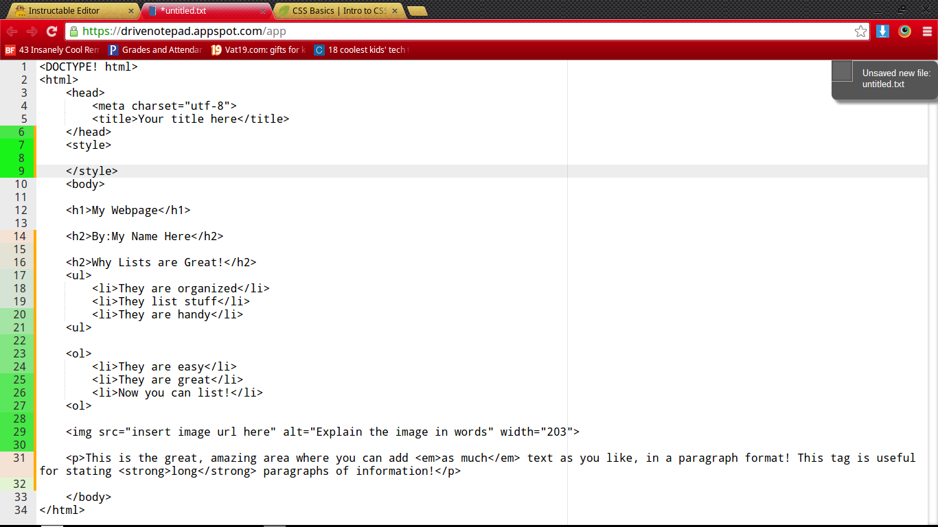Viewport: 938px width, 527px height.
Task: Click the 'Unsaved new file: untitled.txt' text
Action: (896, 79)
